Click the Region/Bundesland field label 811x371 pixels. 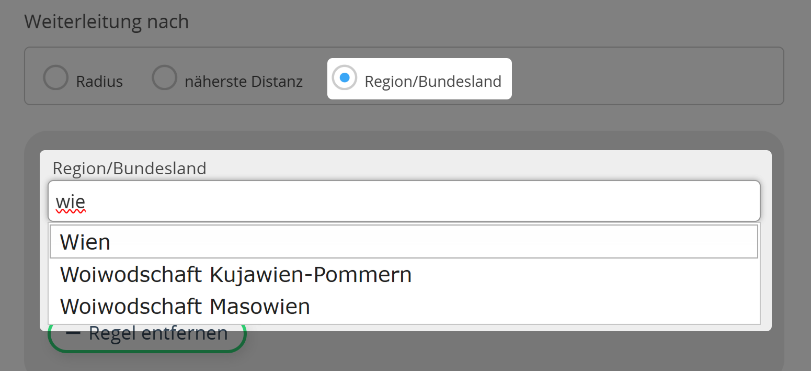tap(129, 168)
